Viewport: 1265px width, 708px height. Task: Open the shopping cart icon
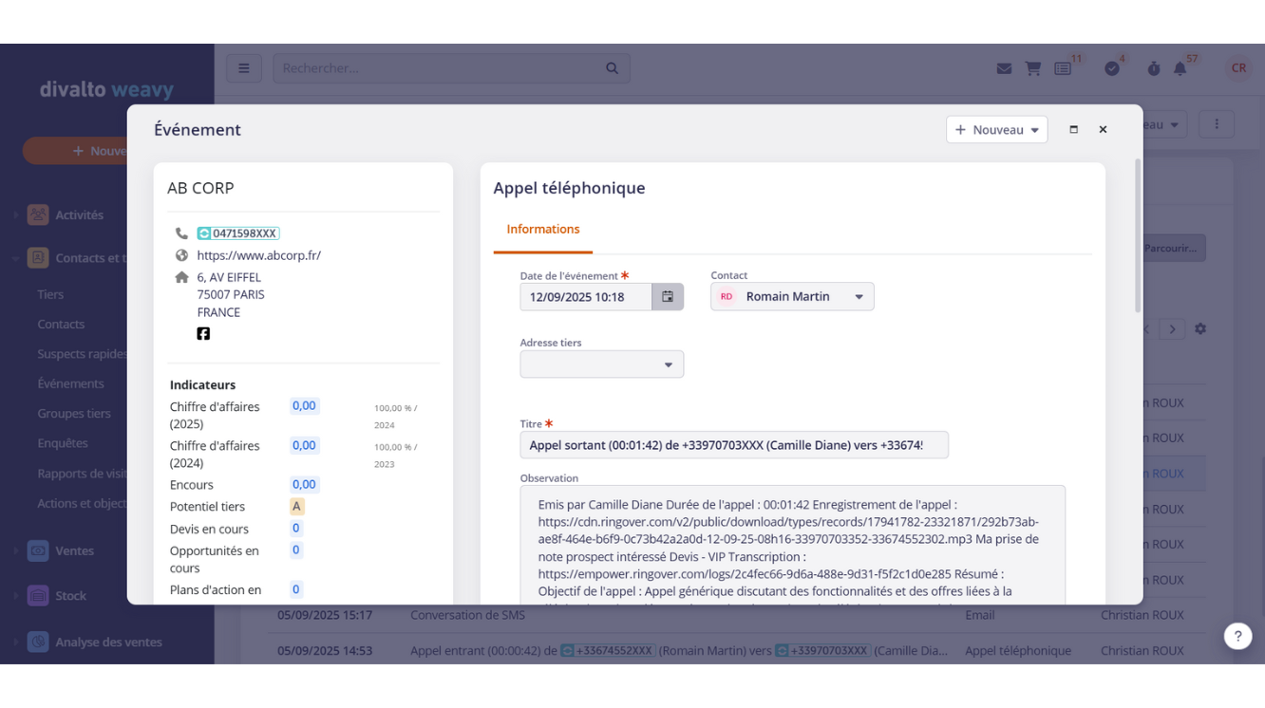pyautogui.click(x=1033, y=67)
